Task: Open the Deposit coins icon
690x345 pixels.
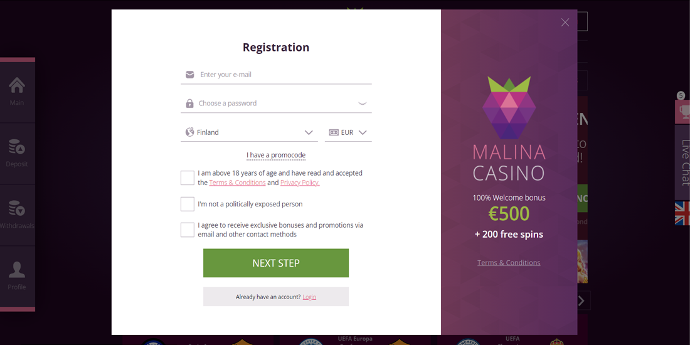Action: (17, 147)
